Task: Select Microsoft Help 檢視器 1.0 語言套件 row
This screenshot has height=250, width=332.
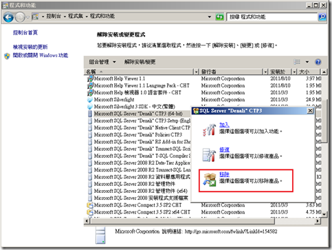Action: click(204, 93)
